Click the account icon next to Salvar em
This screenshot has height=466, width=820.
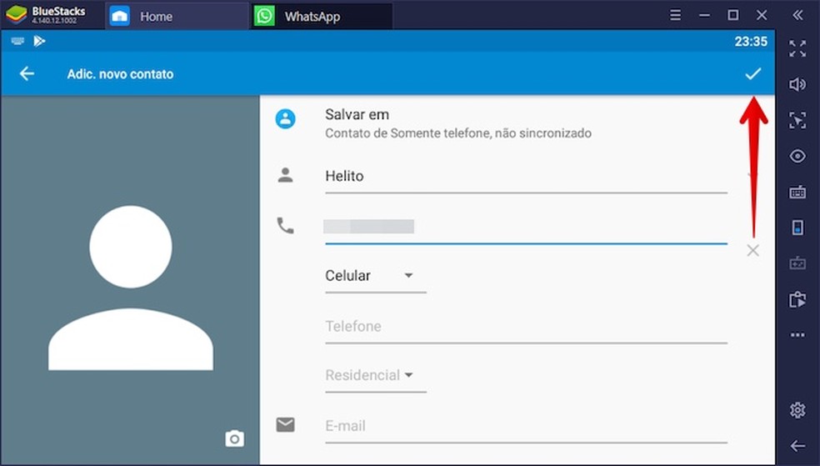[286, 118]
